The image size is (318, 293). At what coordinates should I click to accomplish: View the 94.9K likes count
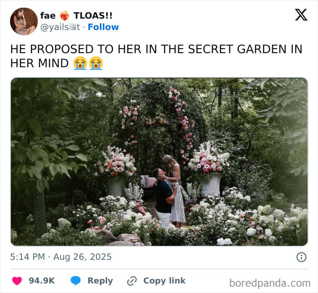[x=42, y=281]
